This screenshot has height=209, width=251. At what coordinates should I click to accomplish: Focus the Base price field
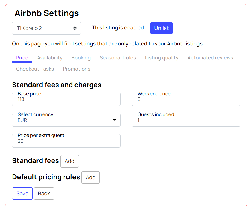(x=66, y=99)
